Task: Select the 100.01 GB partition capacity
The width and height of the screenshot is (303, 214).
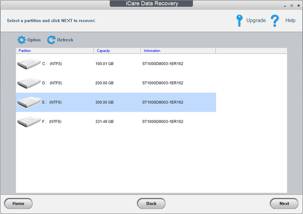Action: click(x=104, y=64)
